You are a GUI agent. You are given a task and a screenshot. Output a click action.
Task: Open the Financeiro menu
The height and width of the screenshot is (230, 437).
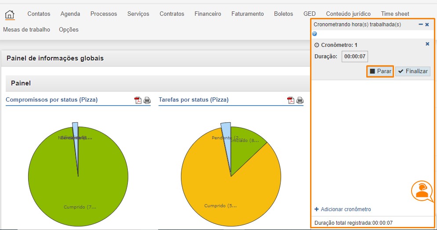tap(208, 14)
